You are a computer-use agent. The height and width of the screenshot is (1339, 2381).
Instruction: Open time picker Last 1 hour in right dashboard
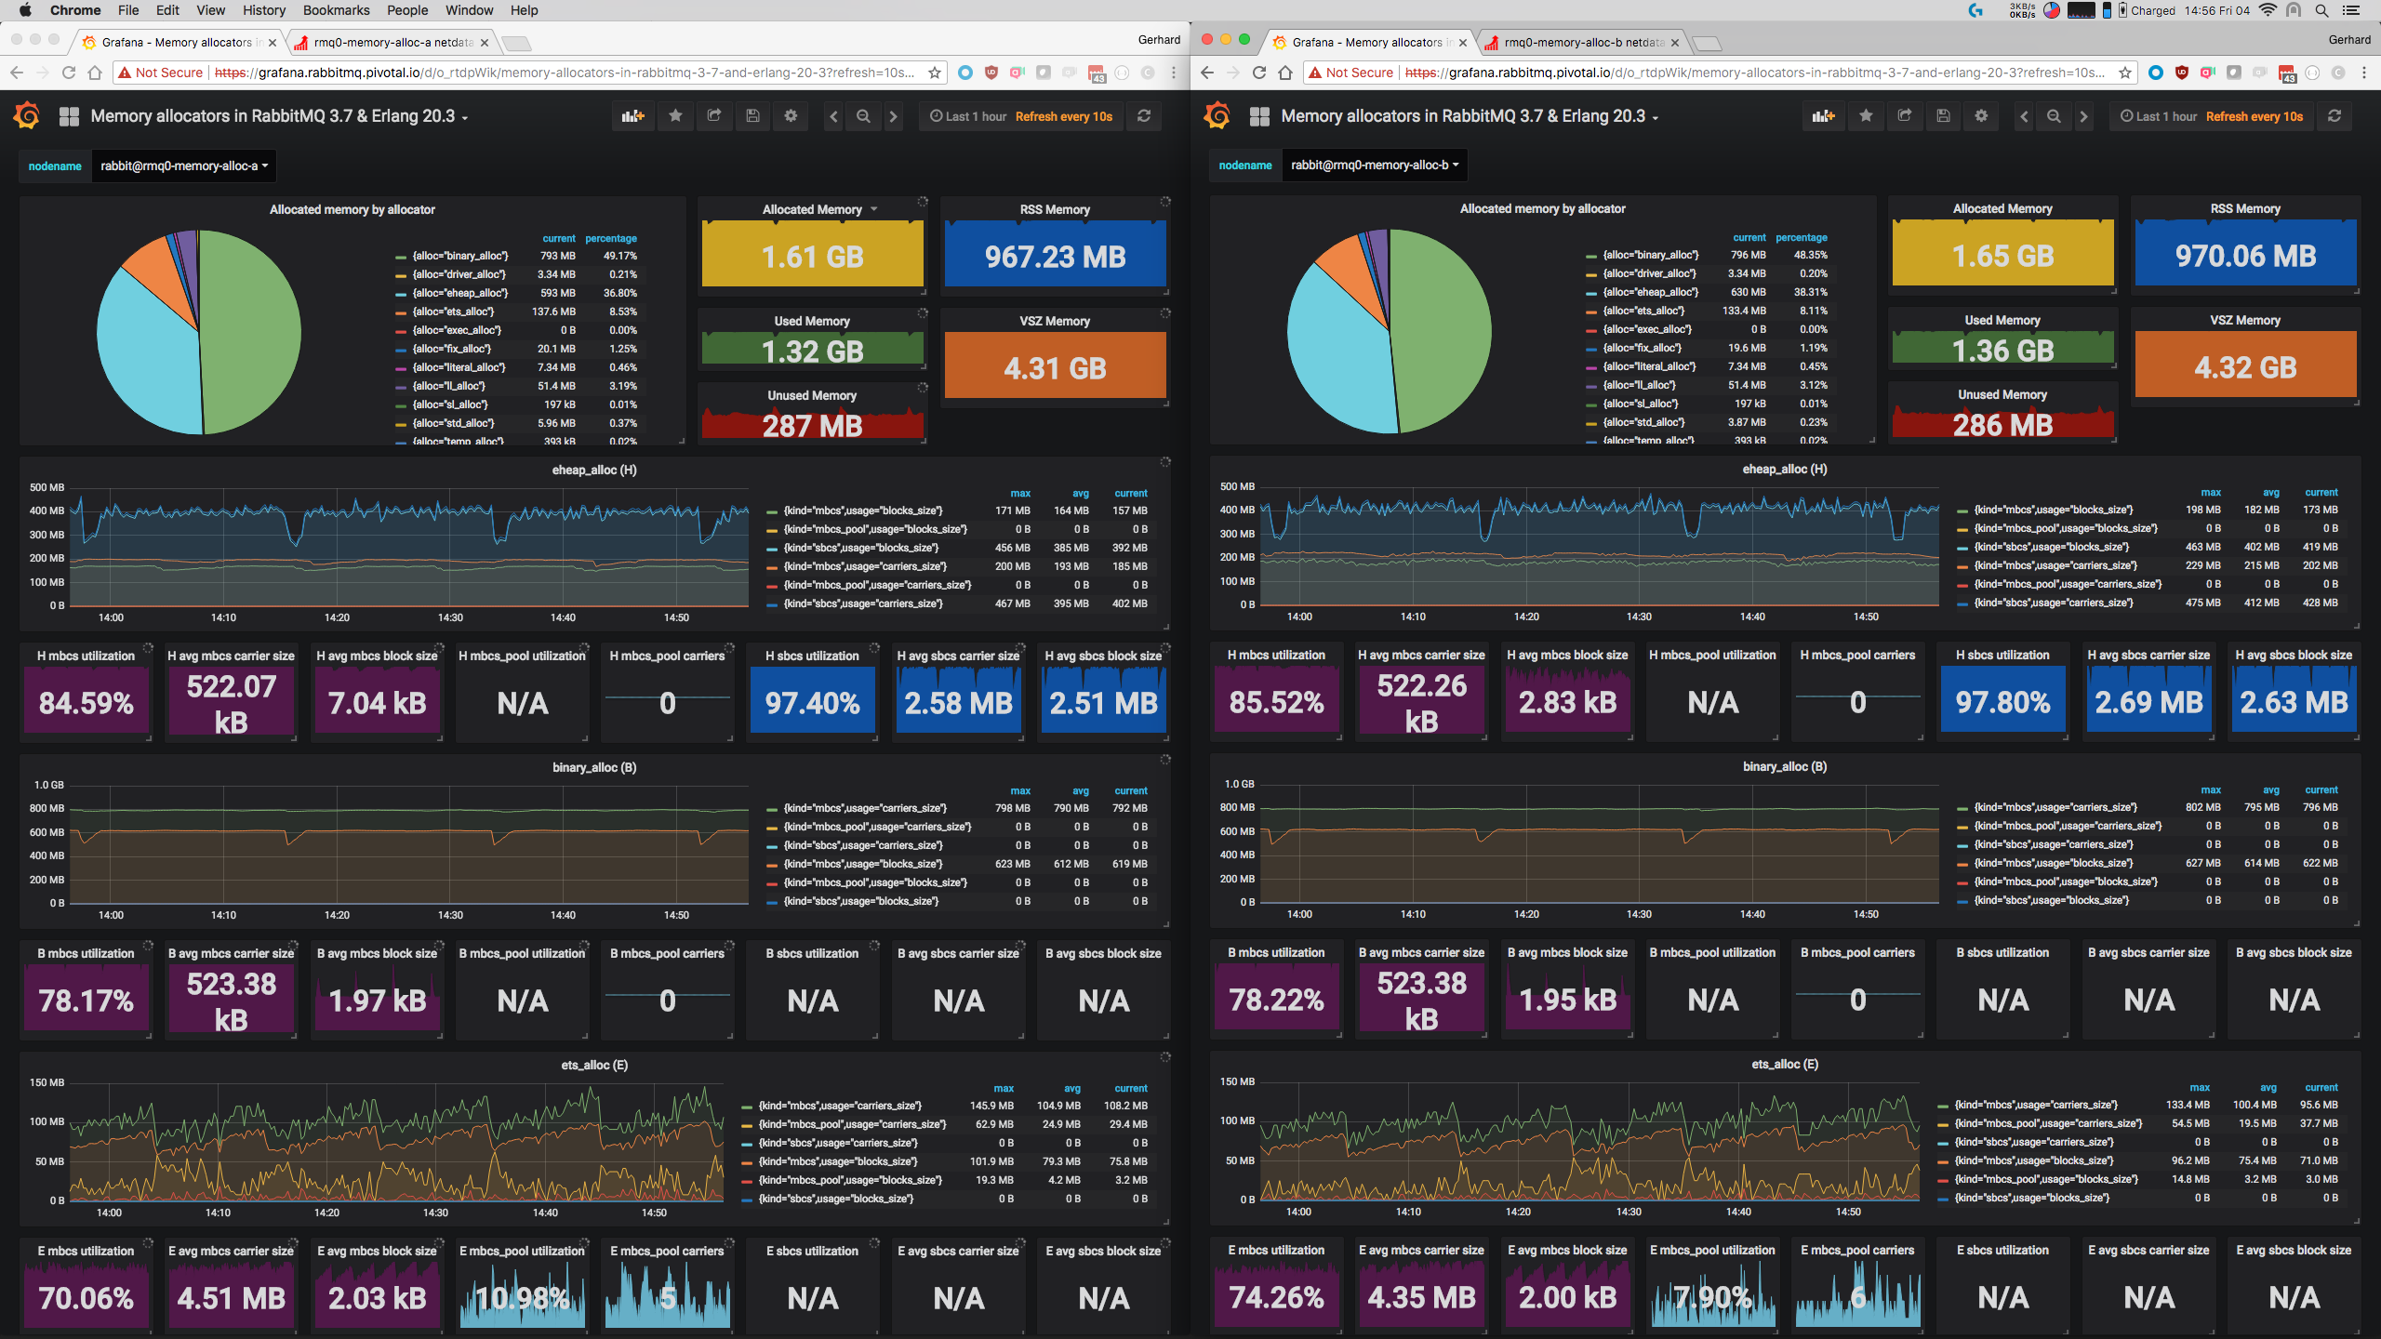(2212, 116)
